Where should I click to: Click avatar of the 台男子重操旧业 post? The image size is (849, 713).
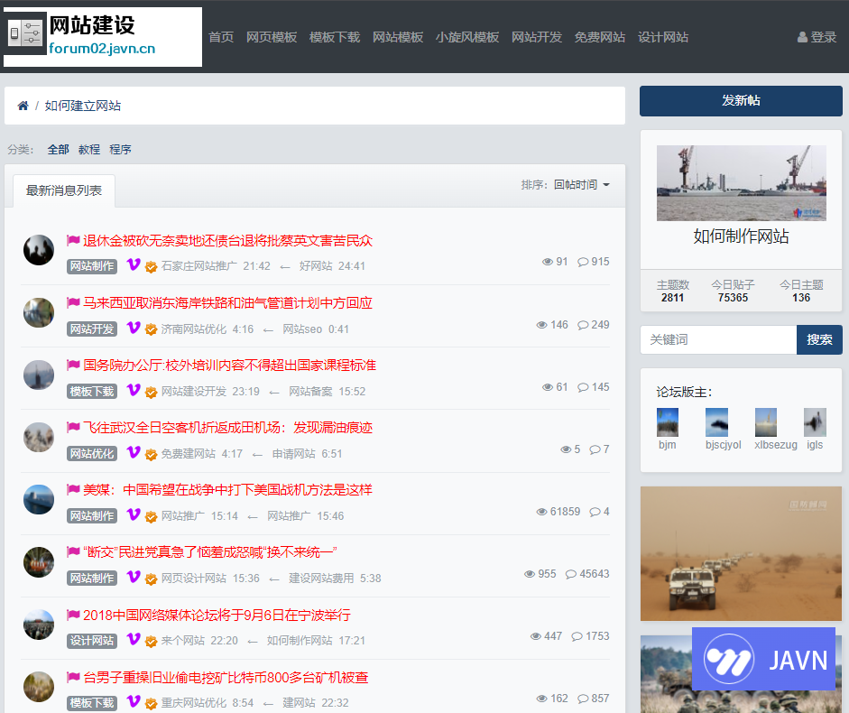click(39, 687)
